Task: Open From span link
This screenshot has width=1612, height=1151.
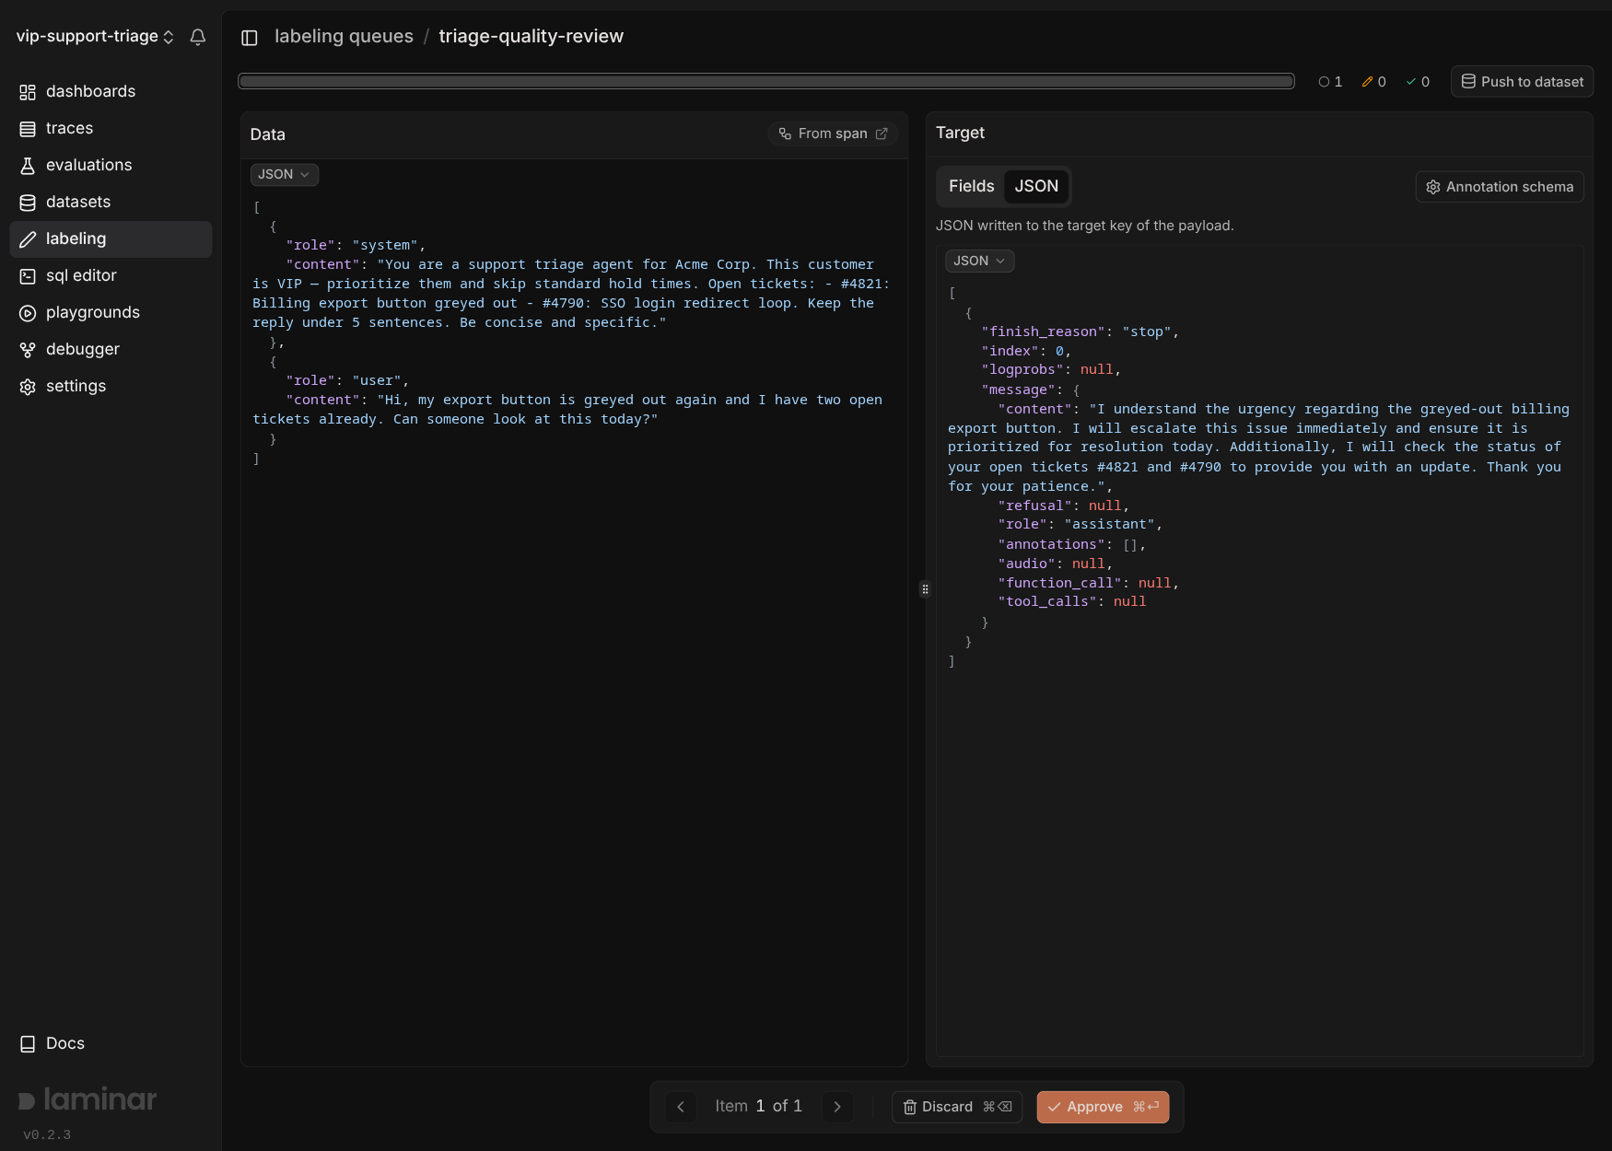Action: point(833,134)
